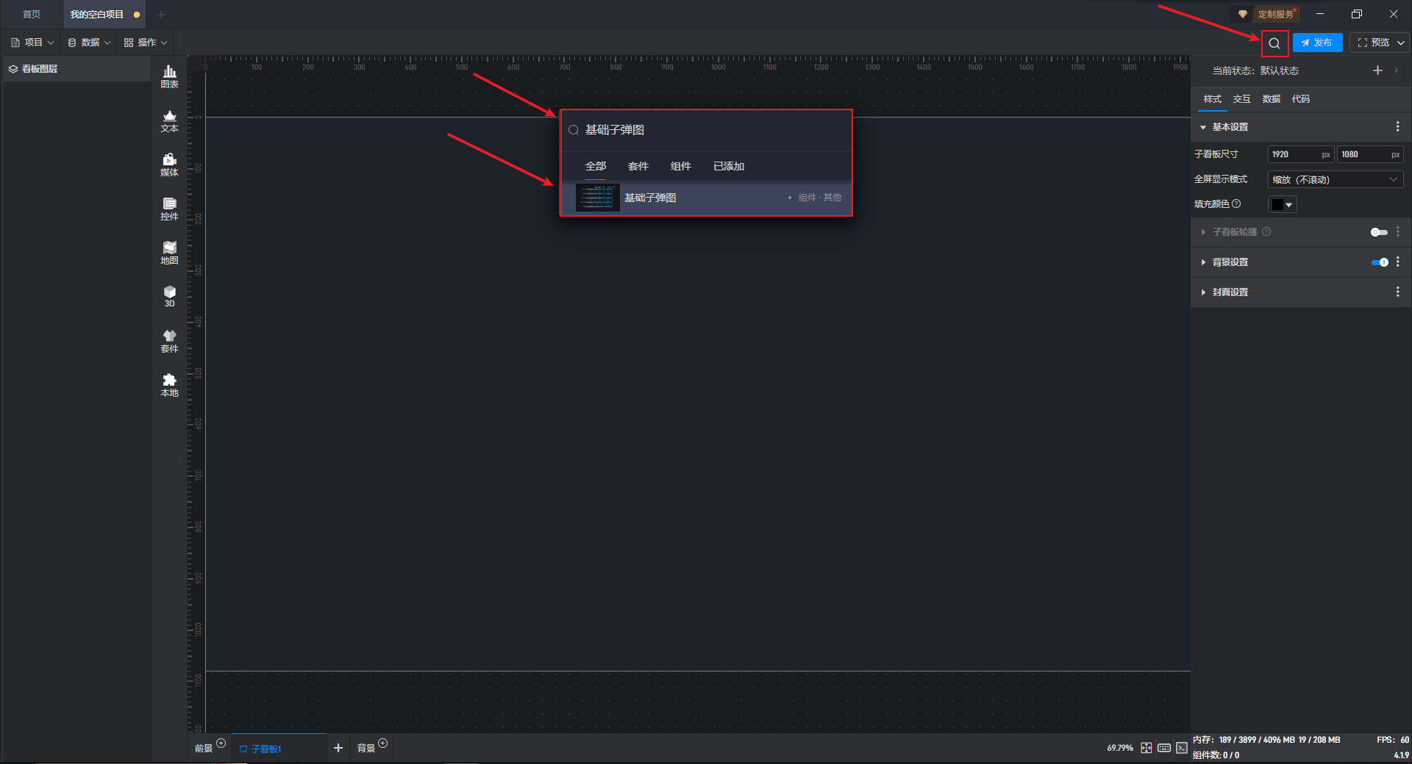Open the 数据 dropdown menu in toolbar
Screen dimensions: 1412x764
(89, 43)
